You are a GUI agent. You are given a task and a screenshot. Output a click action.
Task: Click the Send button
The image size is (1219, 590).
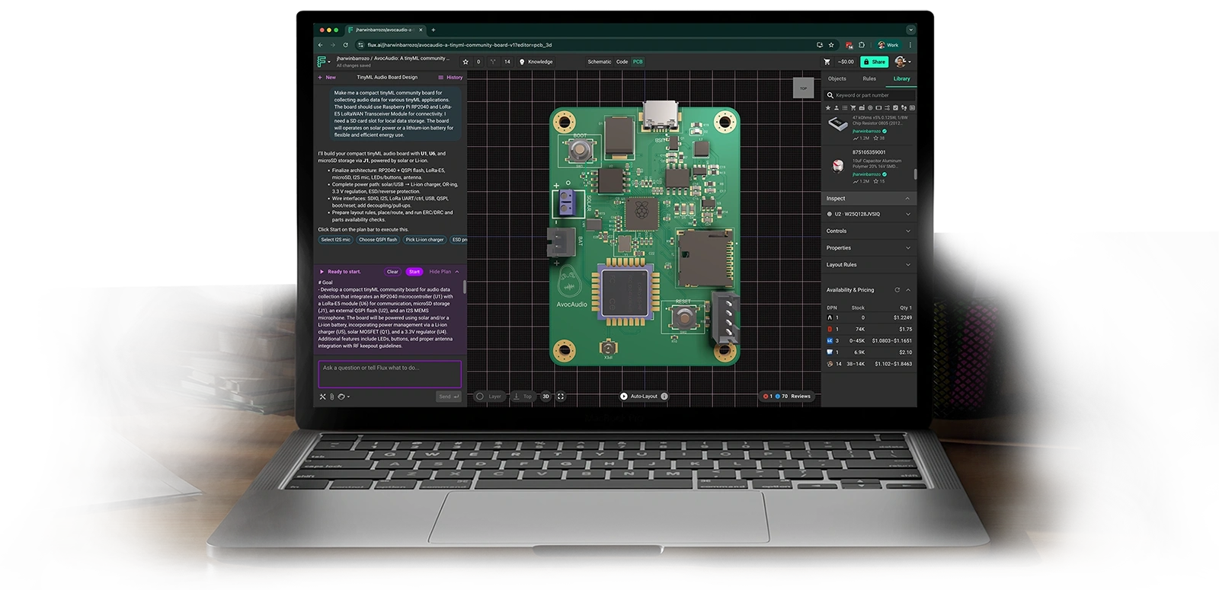pyautogui.click(x=448, y=397)
